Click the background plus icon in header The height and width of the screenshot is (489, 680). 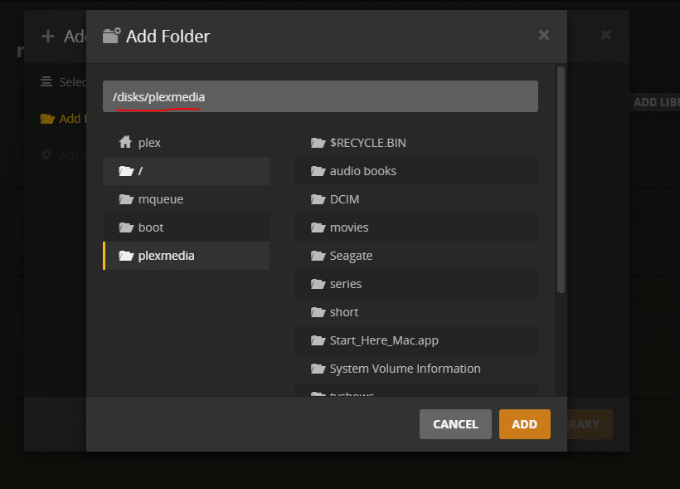(48, 36)
